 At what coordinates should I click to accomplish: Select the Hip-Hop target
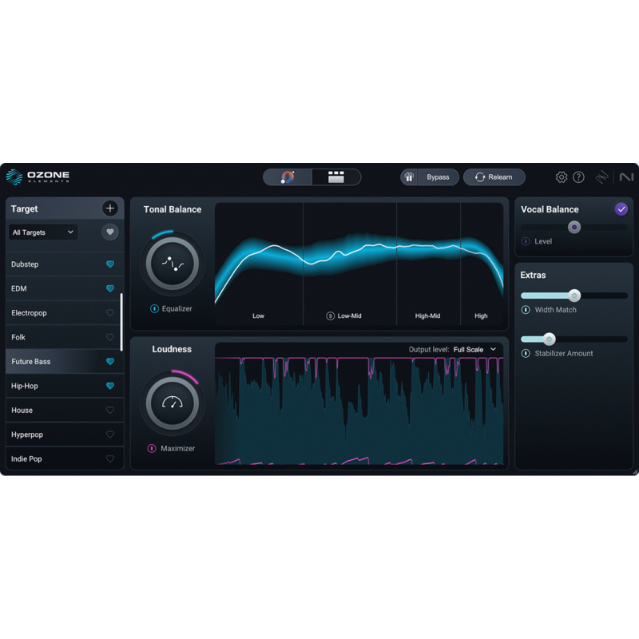pos(65,386)
